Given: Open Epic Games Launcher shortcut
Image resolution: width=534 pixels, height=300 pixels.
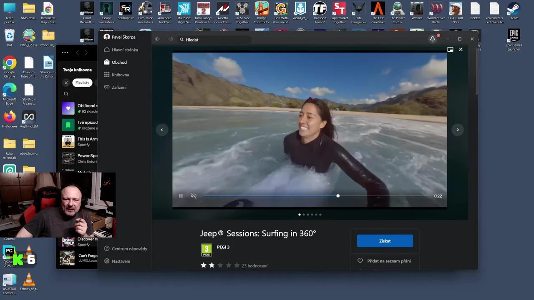Looking at the screenshot, I should pos(514,40).
